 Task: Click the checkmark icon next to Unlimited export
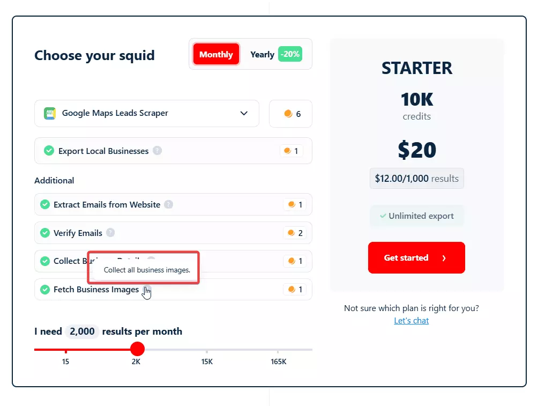(383, 216)
